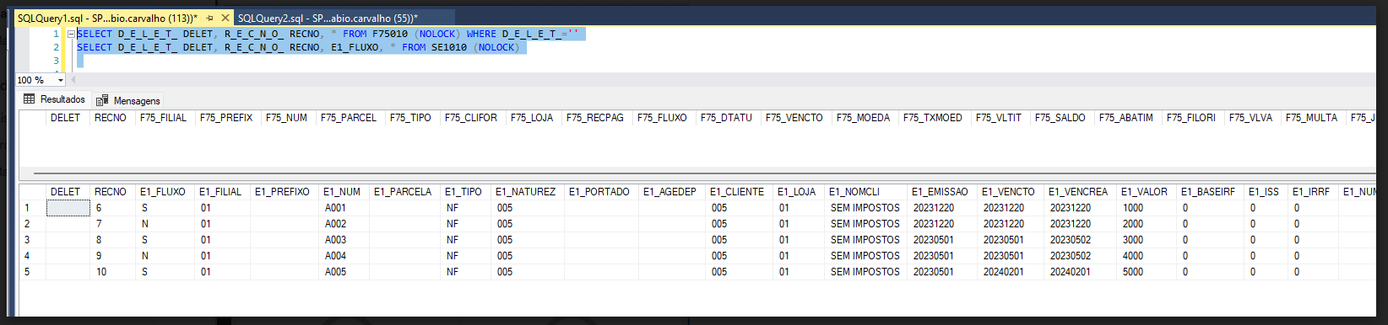Viewport: 1388px width, 325px height.
Task: Select the F75_DTATU column header
Action: (x=726, y=118)
